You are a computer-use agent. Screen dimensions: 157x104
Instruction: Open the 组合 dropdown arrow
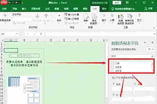[59, 23]
